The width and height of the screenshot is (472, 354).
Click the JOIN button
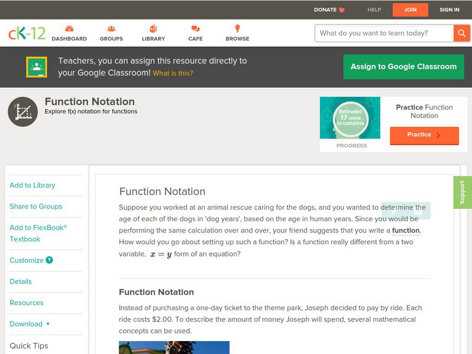pyautogui.click(x=410, y=10)
